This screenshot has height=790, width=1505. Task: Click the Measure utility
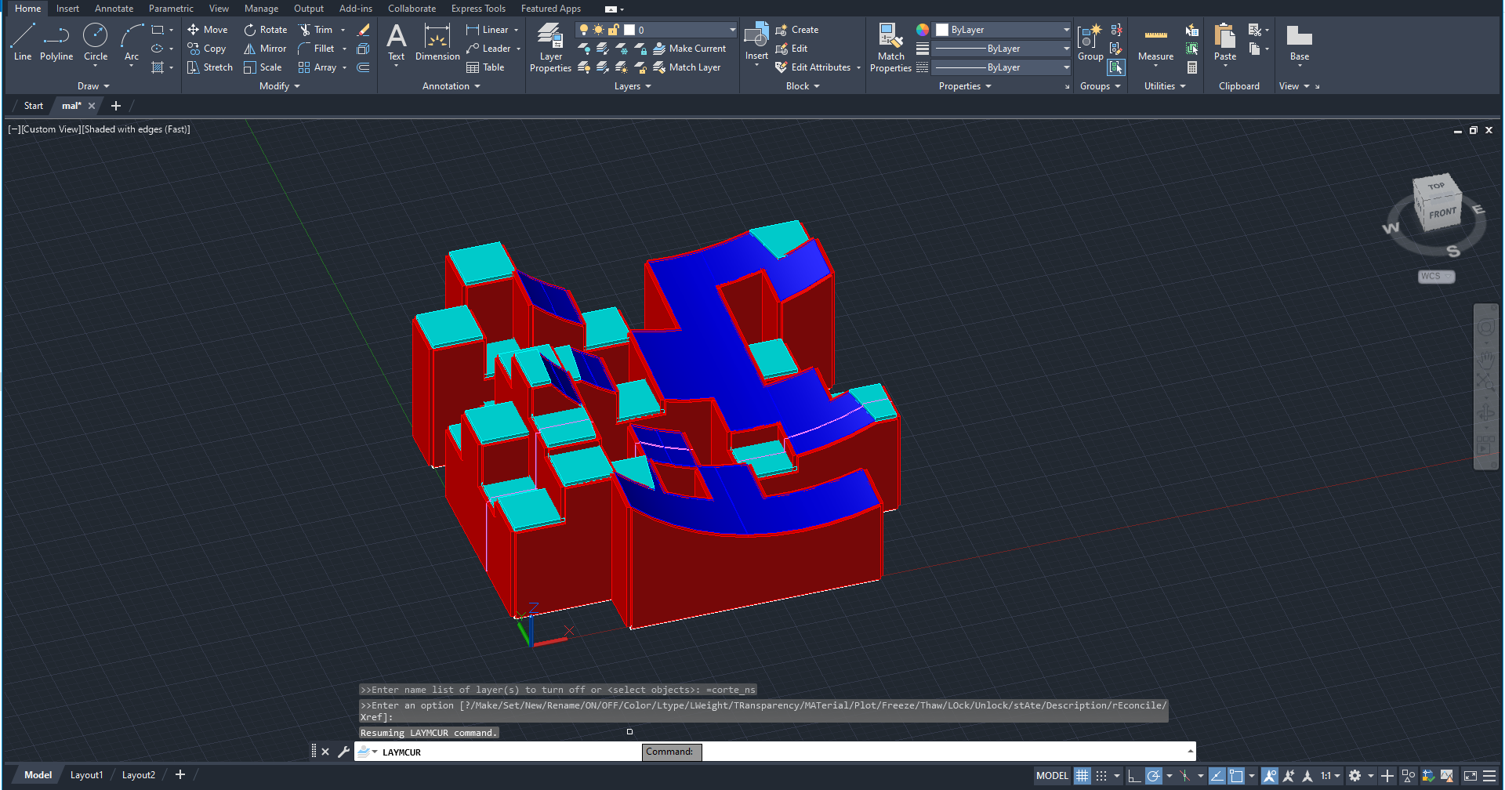click(1156, 42)
